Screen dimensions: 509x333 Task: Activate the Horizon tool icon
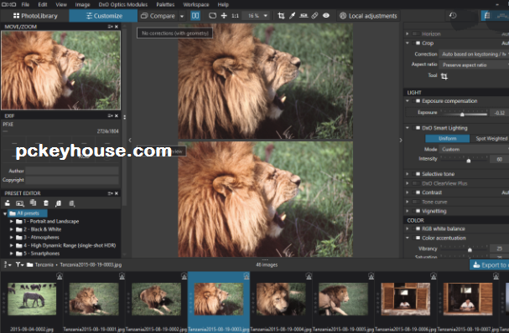304,16
